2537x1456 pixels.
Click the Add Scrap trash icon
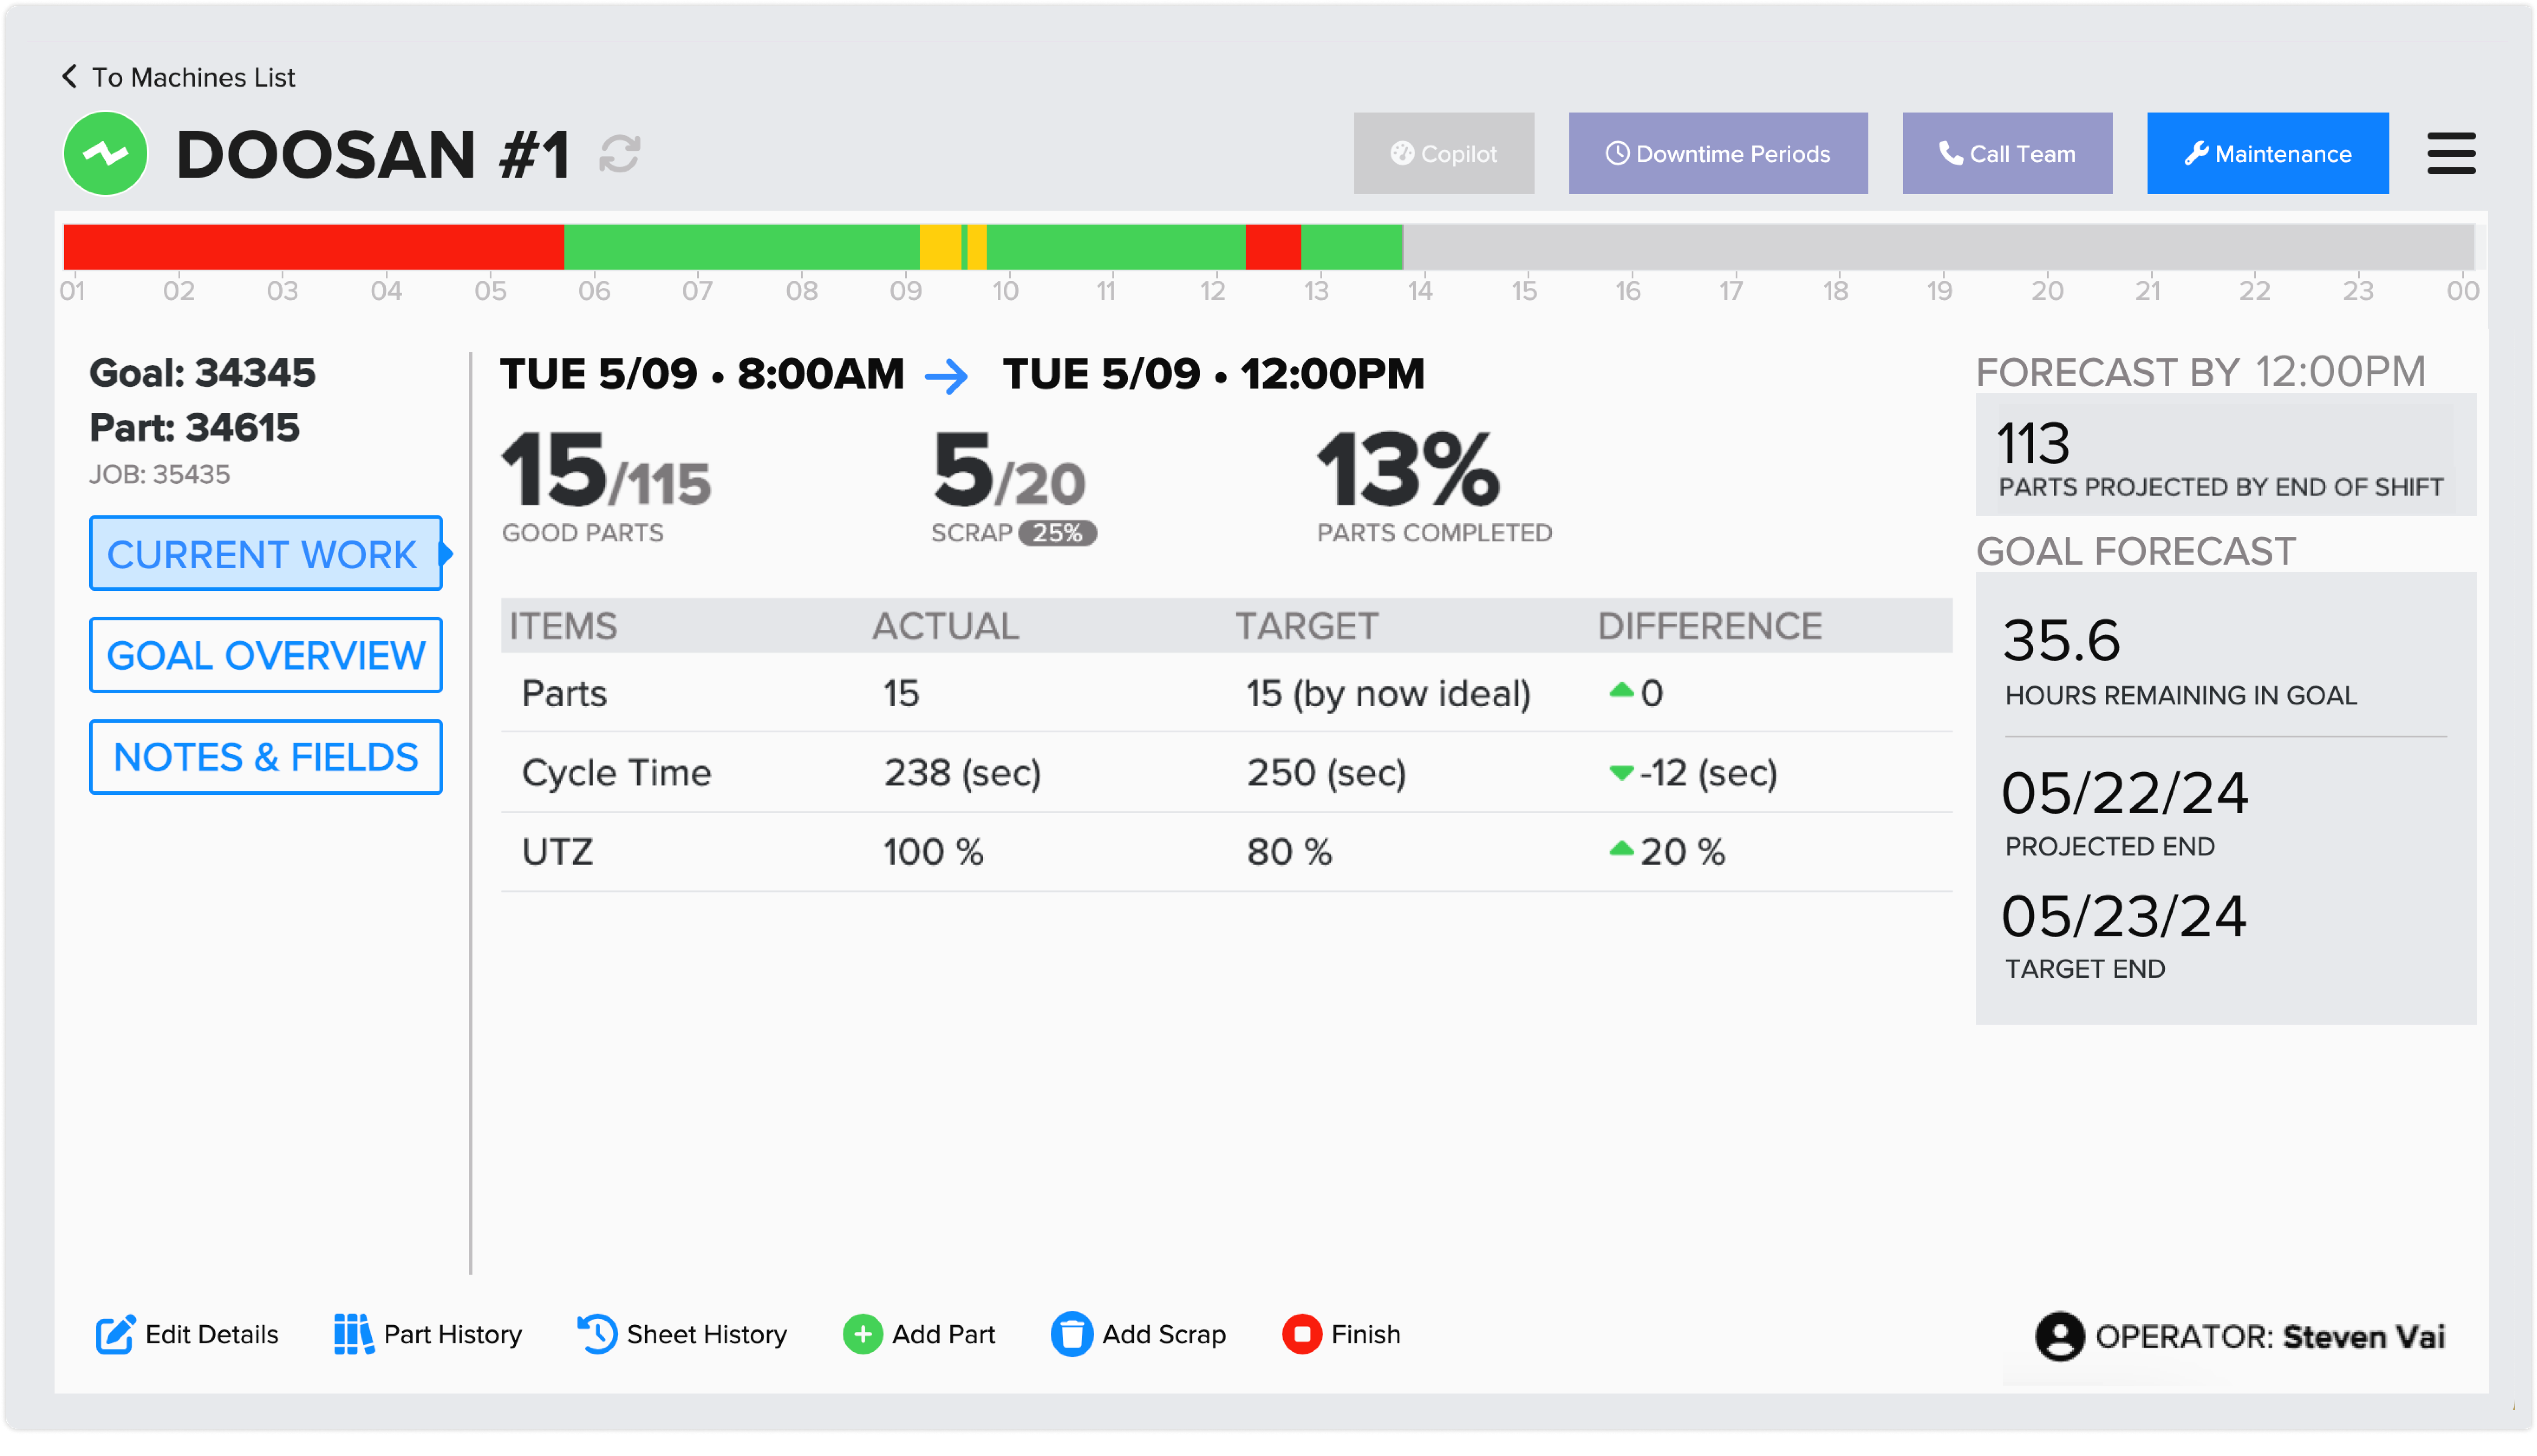[1072, 1335]
